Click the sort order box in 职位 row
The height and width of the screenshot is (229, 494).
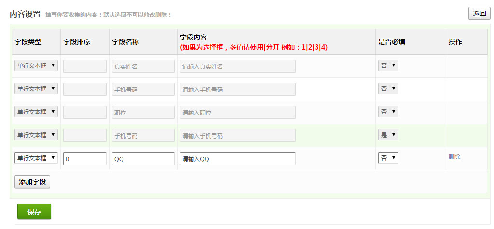85,113
